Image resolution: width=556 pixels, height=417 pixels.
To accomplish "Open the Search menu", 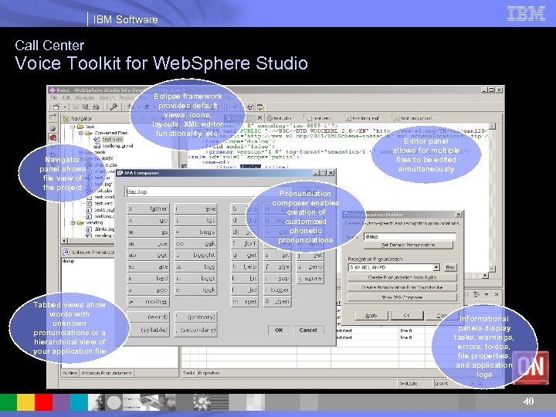I will pyautogui.click(x=107, y=97).
